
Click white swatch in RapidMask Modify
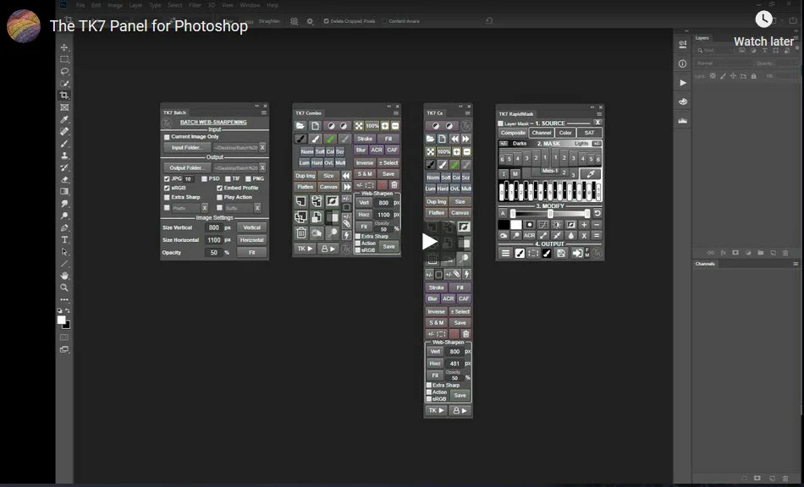pos(516,225)
